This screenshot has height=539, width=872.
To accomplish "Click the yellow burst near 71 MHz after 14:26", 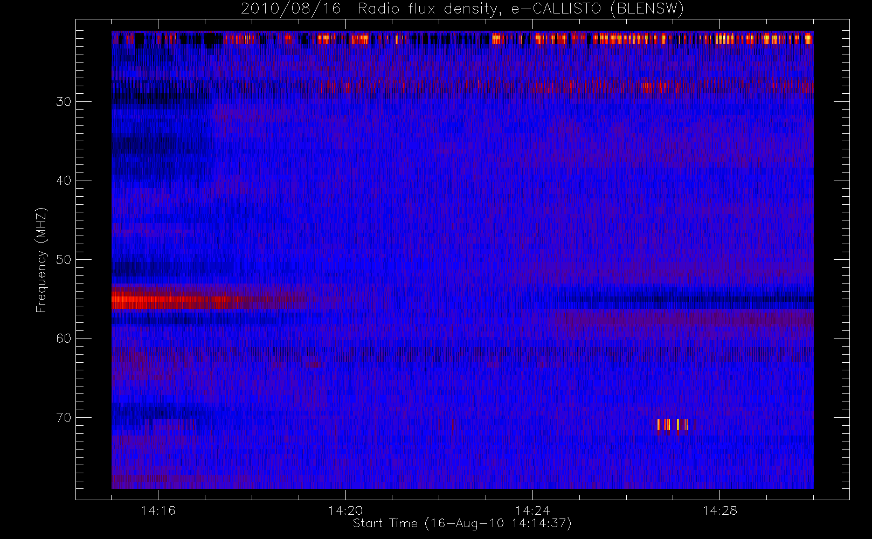I will (673, 425).
